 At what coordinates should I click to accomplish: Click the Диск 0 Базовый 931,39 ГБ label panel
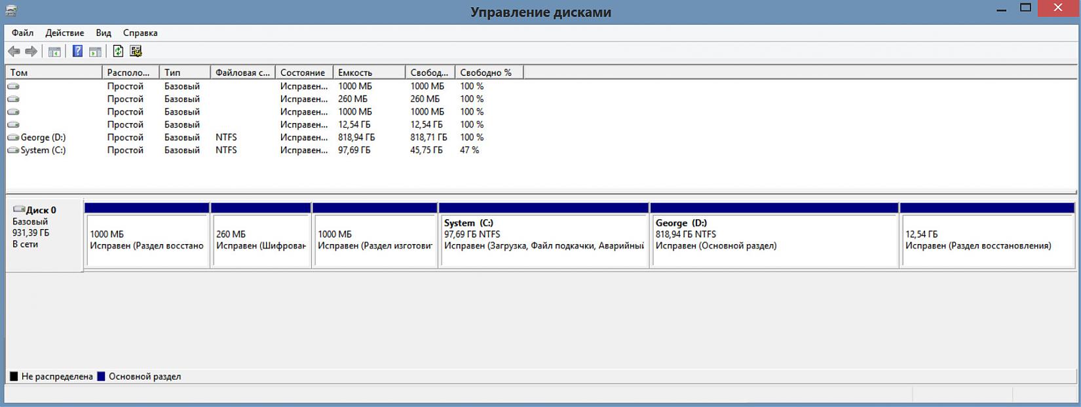pos(44,235)
